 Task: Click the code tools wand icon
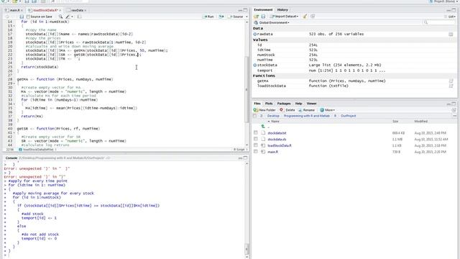click(x=68, y=17)
